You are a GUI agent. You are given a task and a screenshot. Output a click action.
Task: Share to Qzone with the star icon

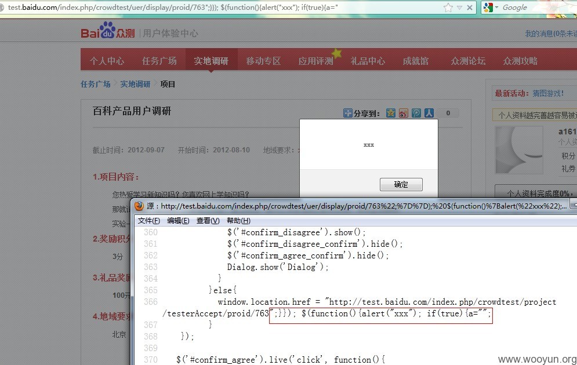(x=391, y=113)
